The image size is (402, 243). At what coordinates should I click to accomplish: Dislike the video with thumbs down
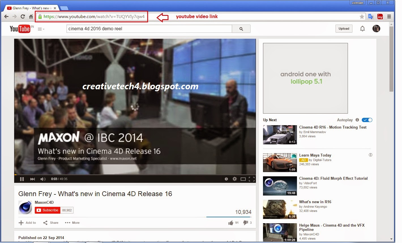[x=245, y=223]
